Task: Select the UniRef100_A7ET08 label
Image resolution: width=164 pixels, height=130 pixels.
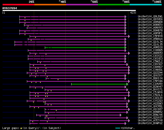Action: pyautogui.click(x=150, y=121)
